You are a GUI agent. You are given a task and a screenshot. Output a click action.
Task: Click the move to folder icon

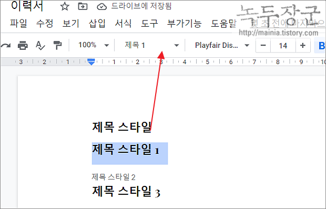83,6
